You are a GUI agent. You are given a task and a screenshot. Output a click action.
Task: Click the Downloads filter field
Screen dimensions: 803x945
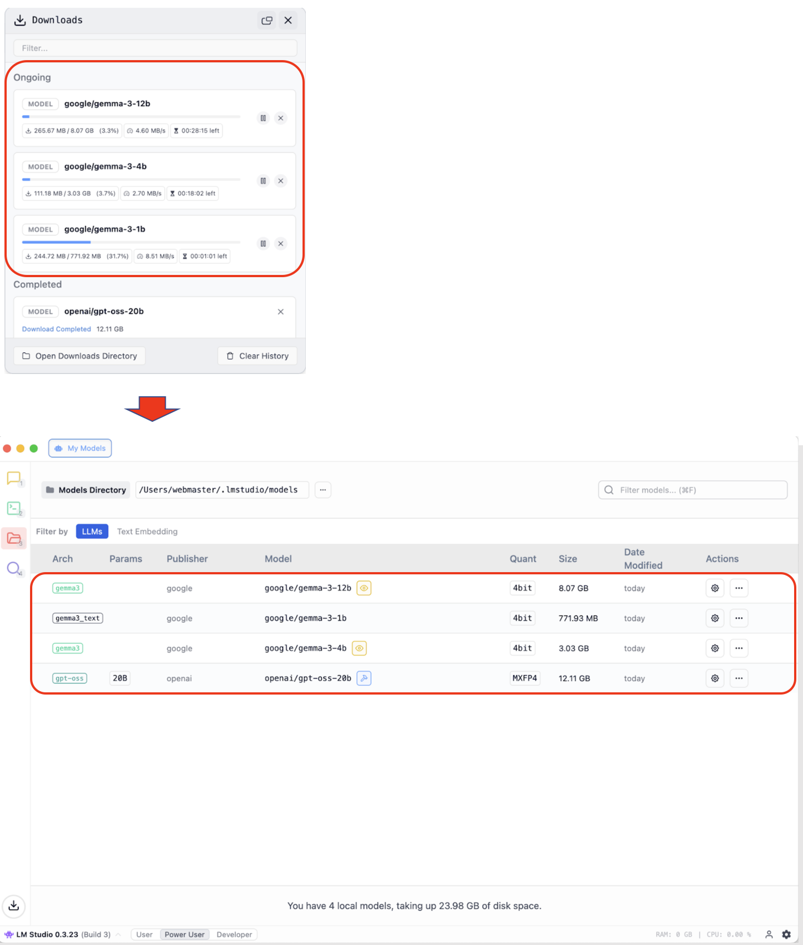[x=155, y=48]
